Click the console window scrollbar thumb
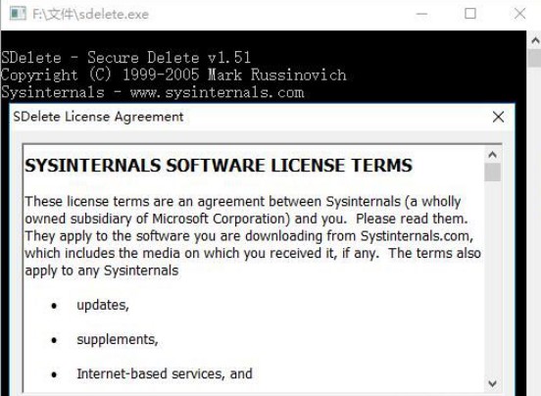 tap(535, 58)
